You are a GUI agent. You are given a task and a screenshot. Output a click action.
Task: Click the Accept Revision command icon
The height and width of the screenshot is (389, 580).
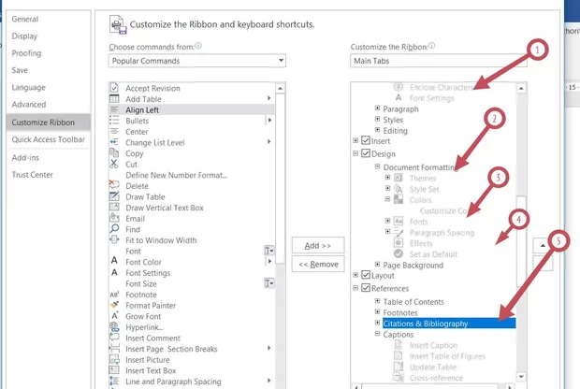(114, 88)
